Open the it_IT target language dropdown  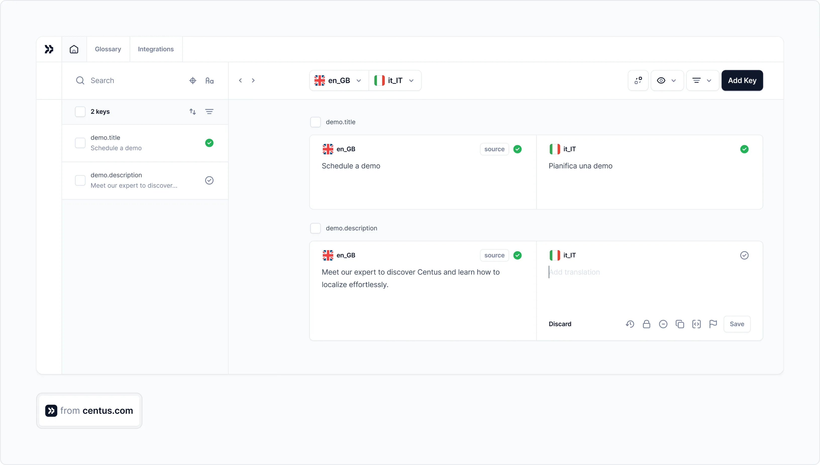point(395,80)
